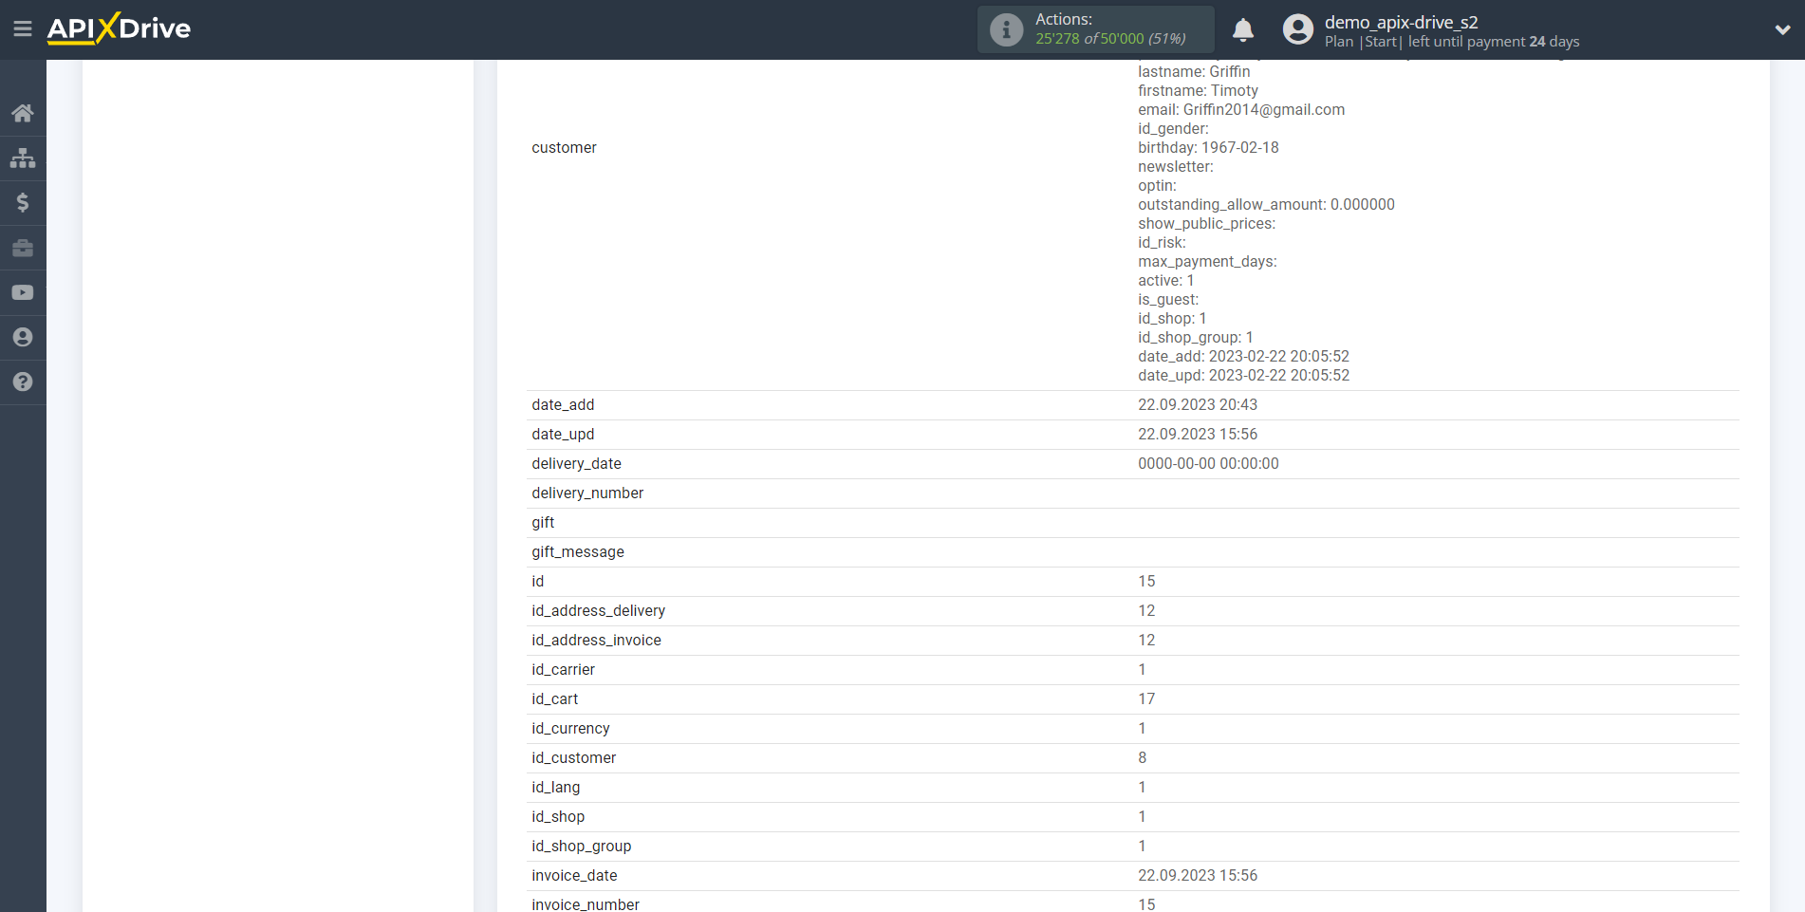The height and width of the screenshot is (912, 1805).
Task: Select the id_address_delivery row label
Action: pyautogui.click(x=598, y=610)
